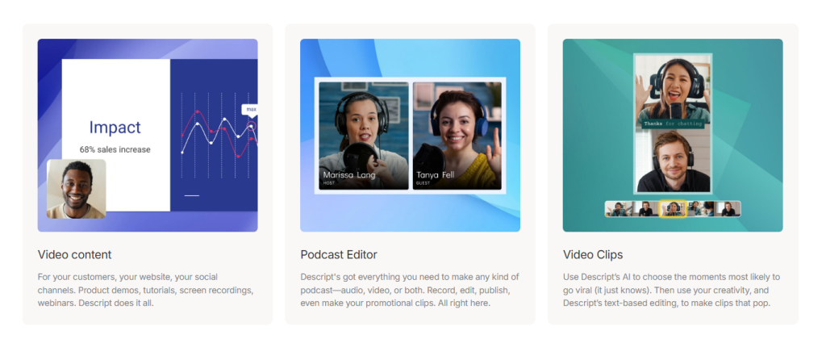Viewport: 826px width, 343px height.
Task: Select Tanya Fell guest video frame
Action: (457, 136)
